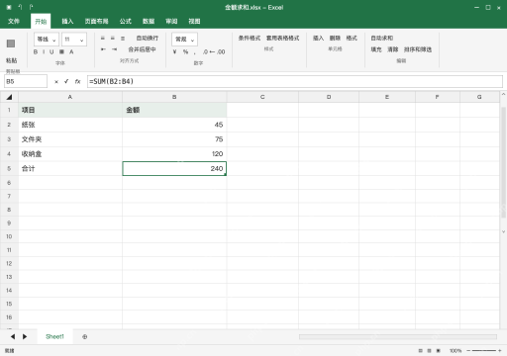The width and height of the screenshot is (507, 356).
Task: Toggle Underline formatting (U)
Action: [51, 51]
